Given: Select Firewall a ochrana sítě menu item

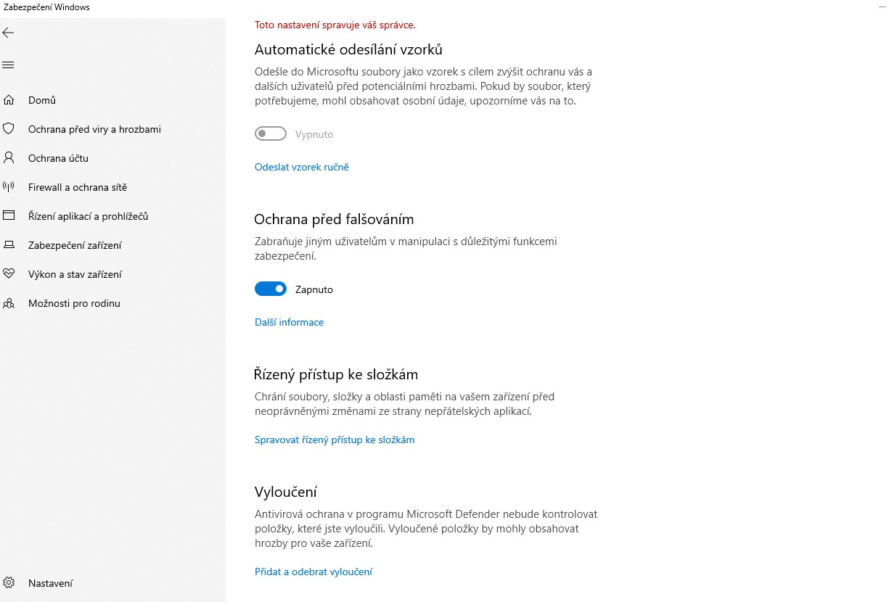Looking at the screenshot, I should coord(78,187).
